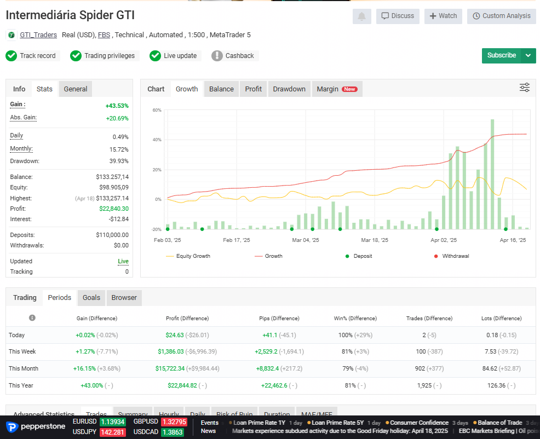Open Good Friday holiday news headline
Viewport: 540px width, 439px height.
[340, 431]
